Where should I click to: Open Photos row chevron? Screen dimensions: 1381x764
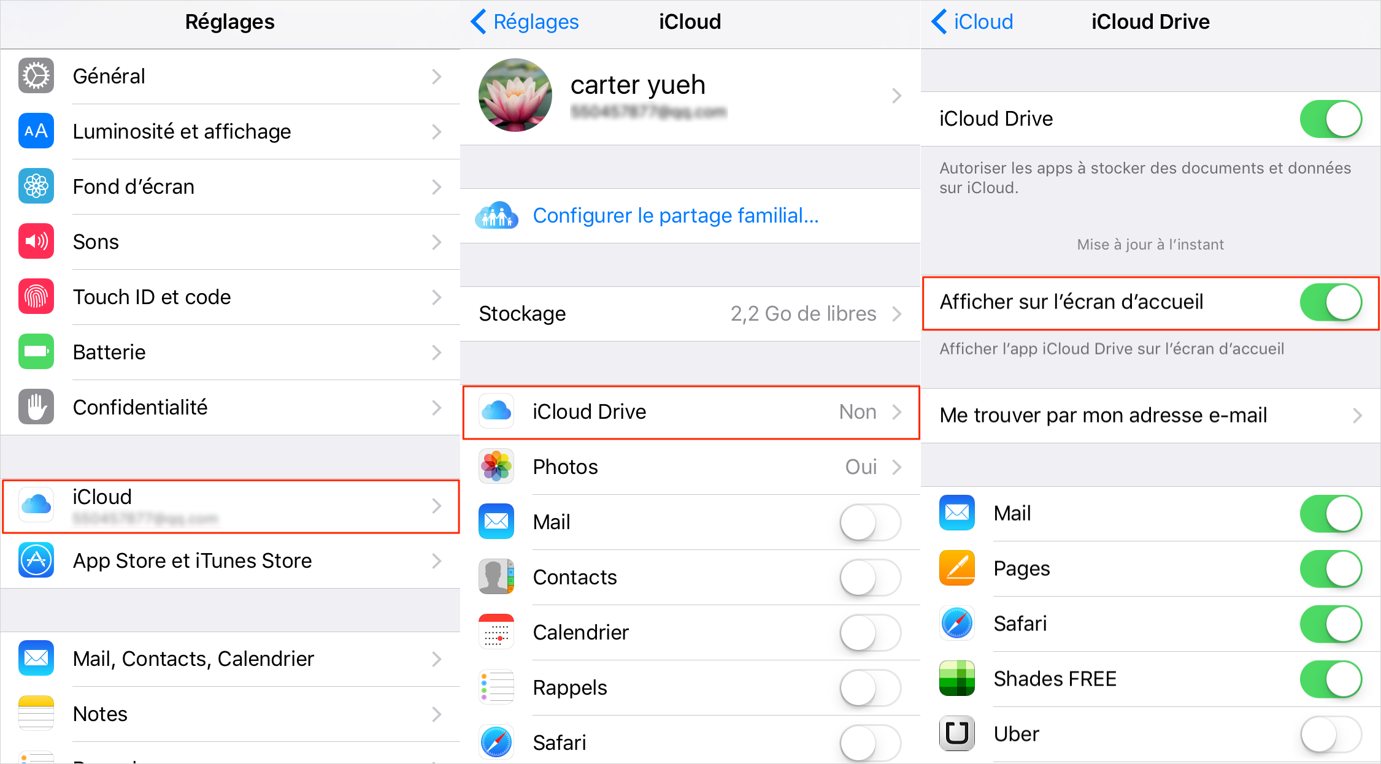point(896,467)
